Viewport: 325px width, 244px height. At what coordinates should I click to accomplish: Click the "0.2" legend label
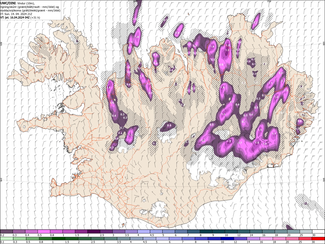pos(2,235)
